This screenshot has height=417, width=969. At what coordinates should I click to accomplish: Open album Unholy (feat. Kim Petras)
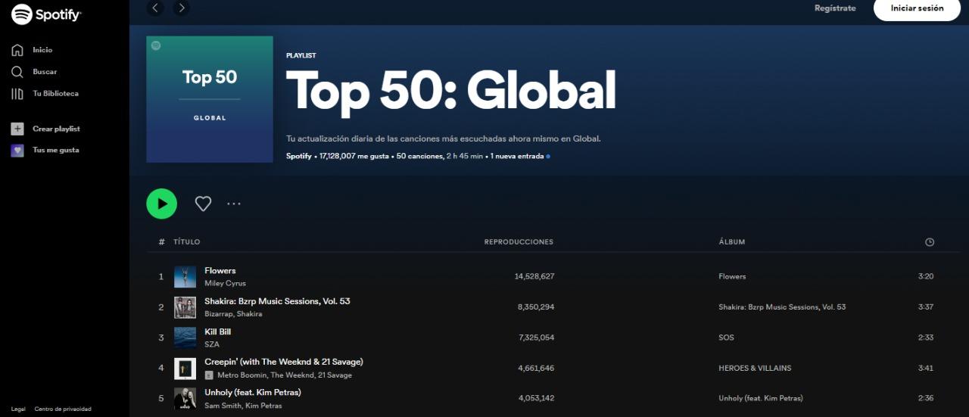[761, 398]
